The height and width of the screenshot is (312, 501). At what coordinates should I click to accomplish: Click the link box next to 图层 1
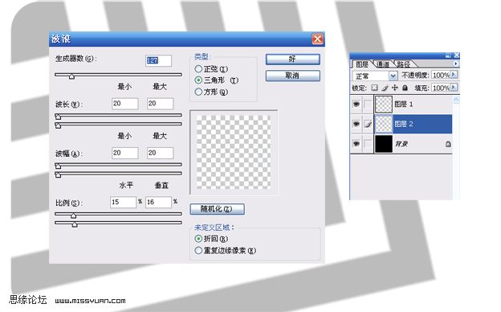(x=368, y=105)
